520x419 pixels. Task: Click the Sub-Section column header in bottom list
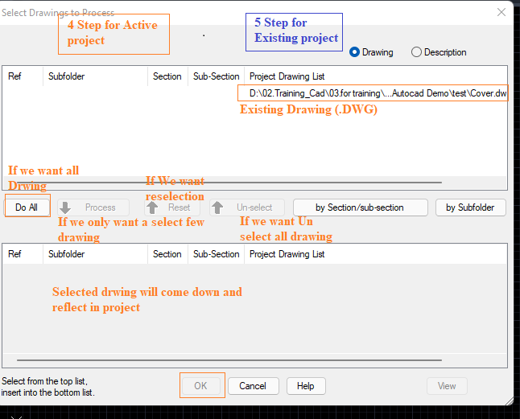[x=216, y=254]
